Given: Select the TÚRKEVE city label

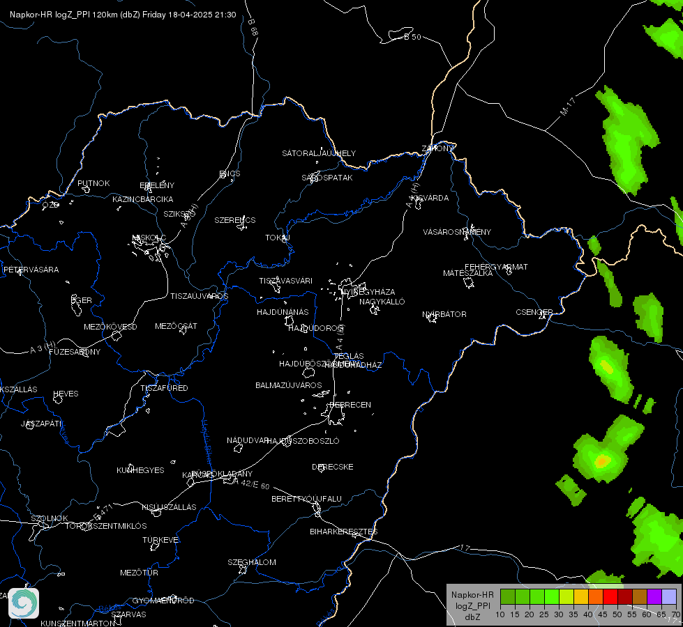Looking at the screenshot, I should click(x=161, y=540).
